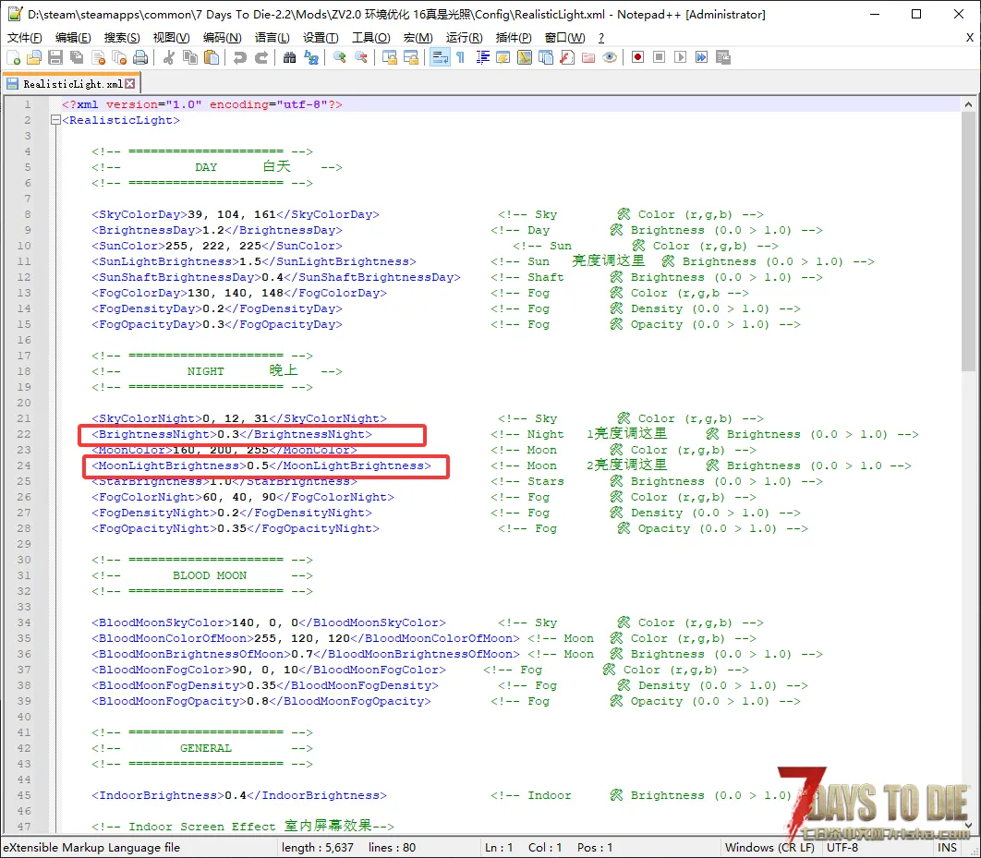
Task: Select the RealisticLight.xml document tab
Action: [x=72, y=84]
